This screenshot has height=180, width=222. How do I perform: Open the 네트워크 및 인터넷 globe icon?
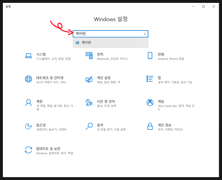coord(28,79)
